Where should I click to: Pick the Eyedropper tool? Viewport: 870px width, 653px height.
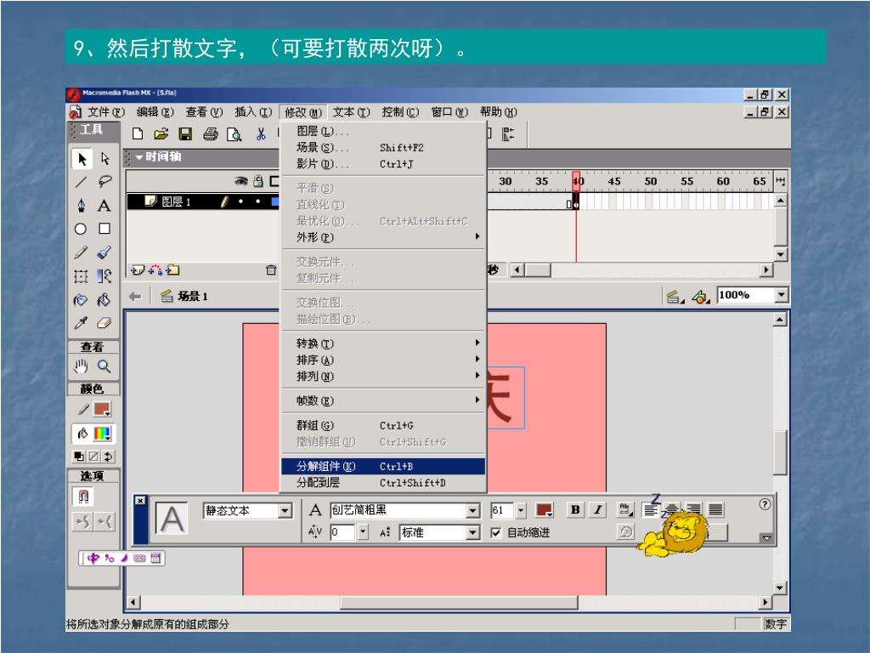point(81,323)
